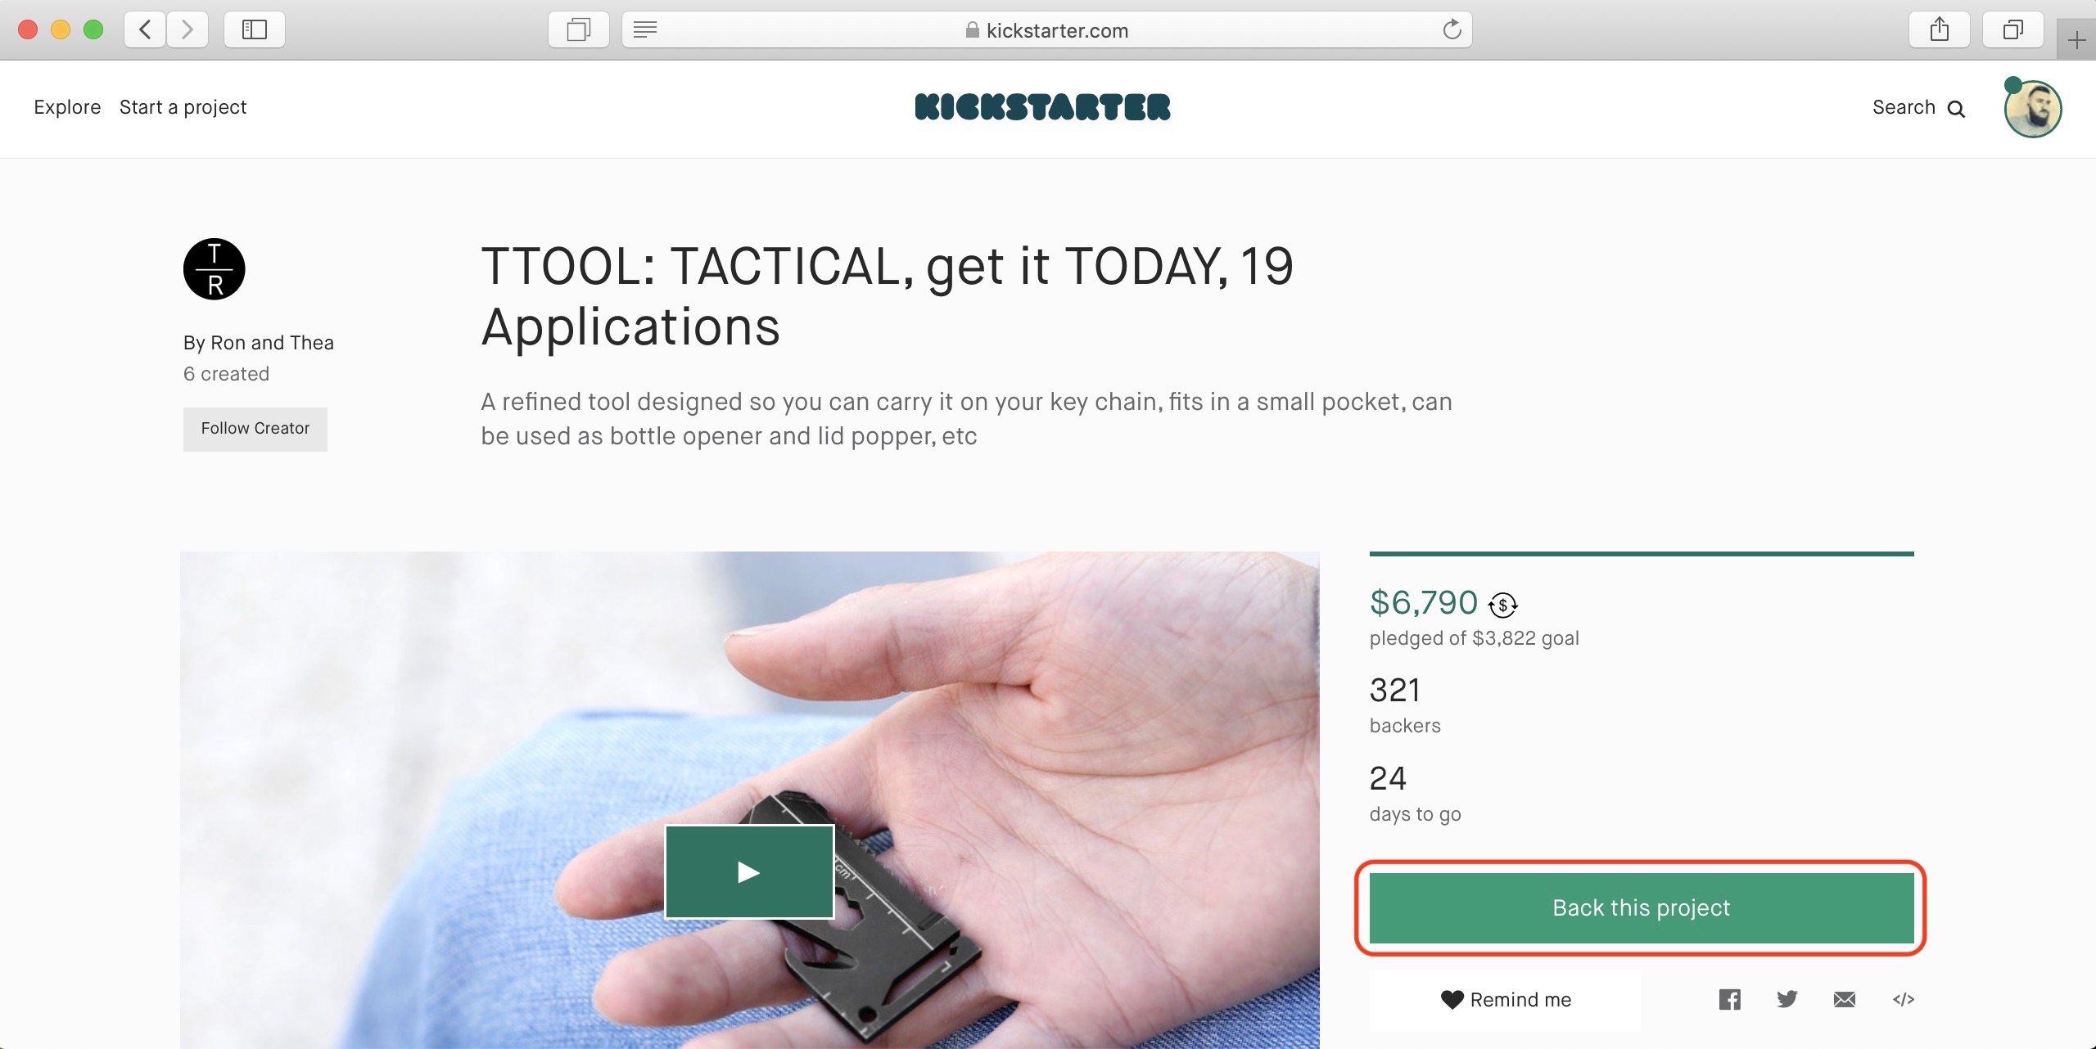This screenshot has width=2096, height=1049.
Task: Open a new tab with plus button
Action: point(2076,40)
